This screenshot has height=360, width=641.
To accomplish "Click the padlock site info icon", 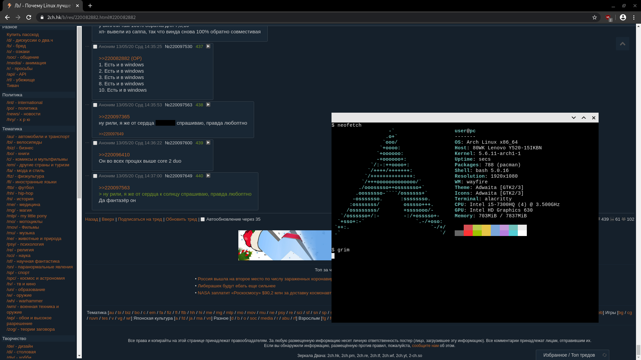I will point(42,17).
